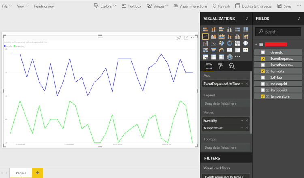Select the KPI visualization
The width and height of the screenshot is (304, 178).
coord(246,50)
